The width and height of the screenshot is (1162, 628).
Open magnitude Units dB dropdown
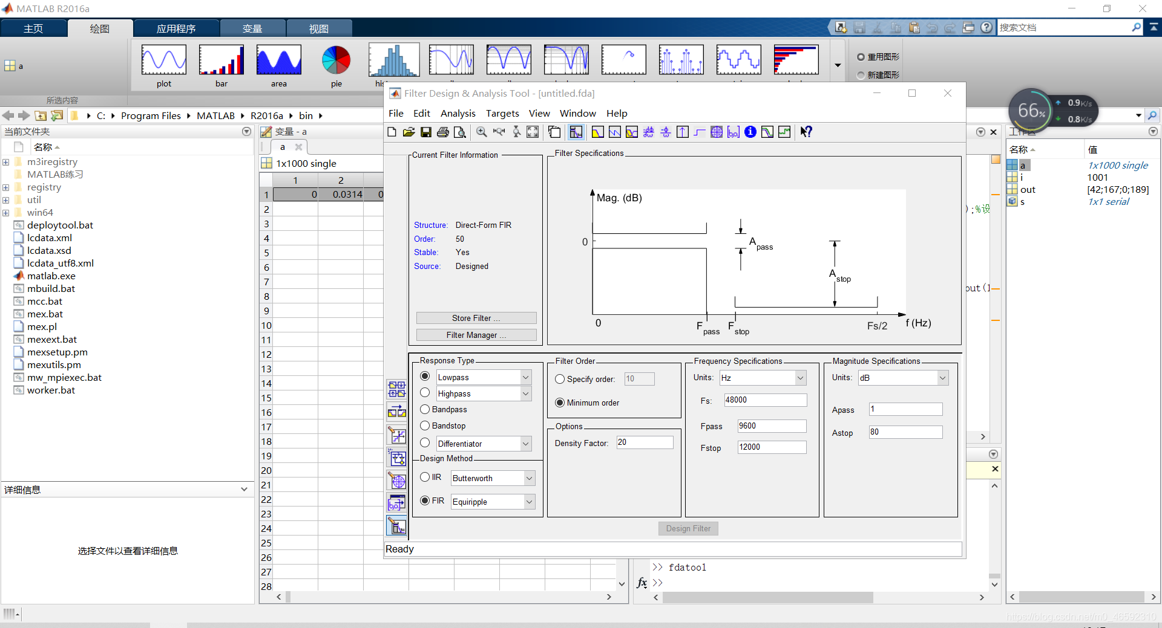tap(942, 378)
